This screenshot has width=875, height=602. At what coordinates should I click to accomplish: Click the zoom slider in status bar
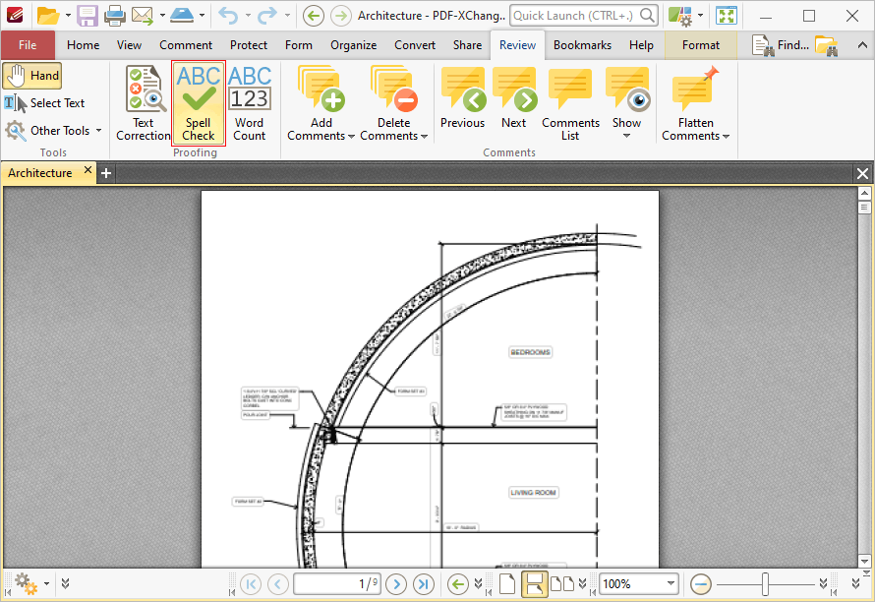coord(765,583)
